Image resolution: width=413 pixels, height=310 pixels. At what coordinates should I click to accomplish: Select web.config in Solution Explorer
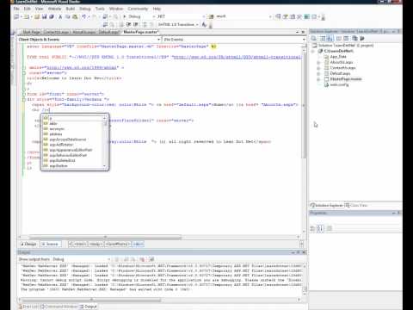(336, 84)
